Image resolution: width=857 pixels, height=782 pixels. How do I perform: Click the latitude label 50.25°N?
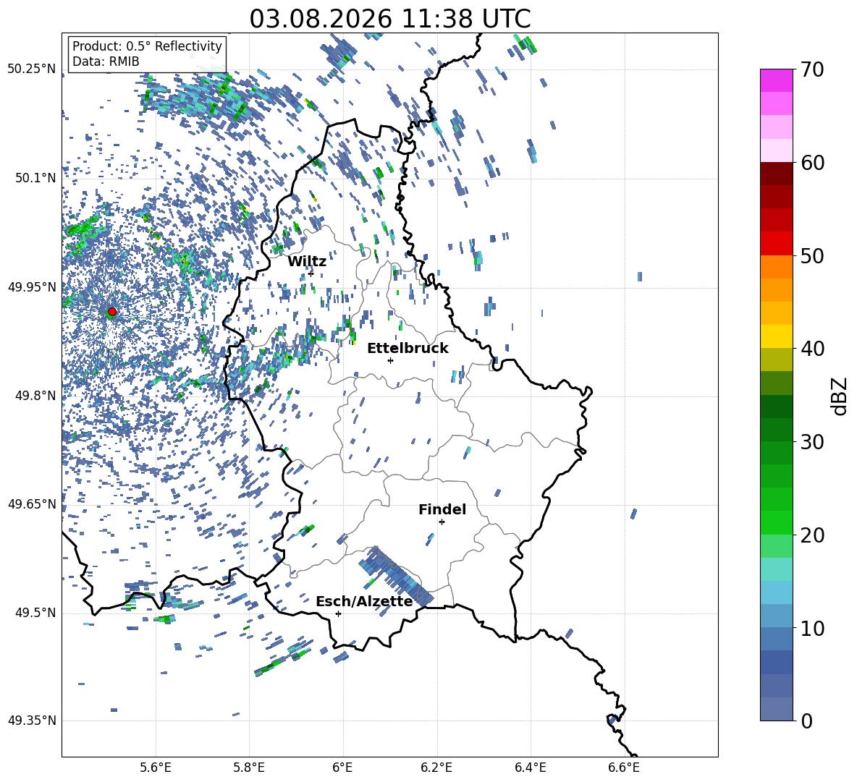coord(32,69)
